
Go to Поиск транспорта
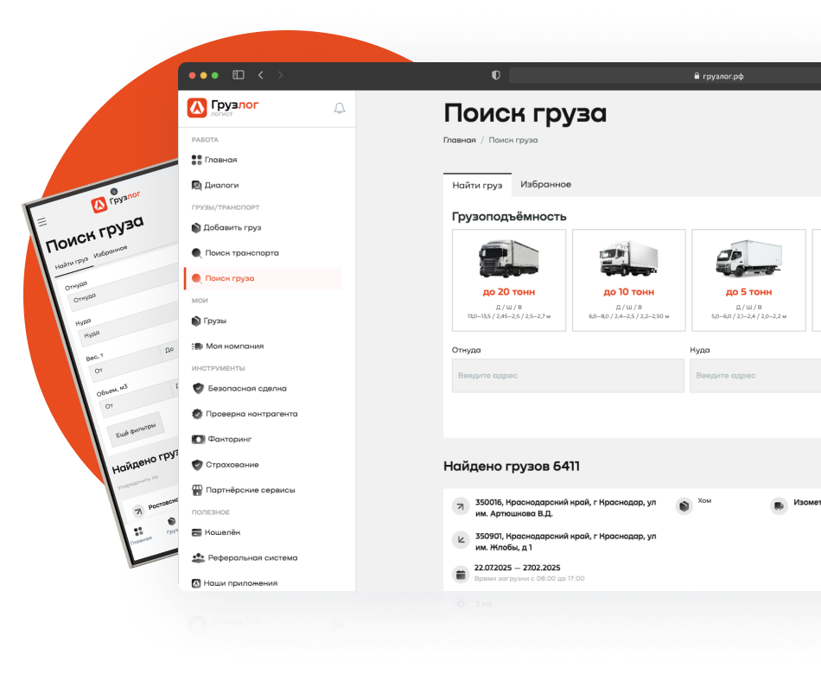point(241,253)
